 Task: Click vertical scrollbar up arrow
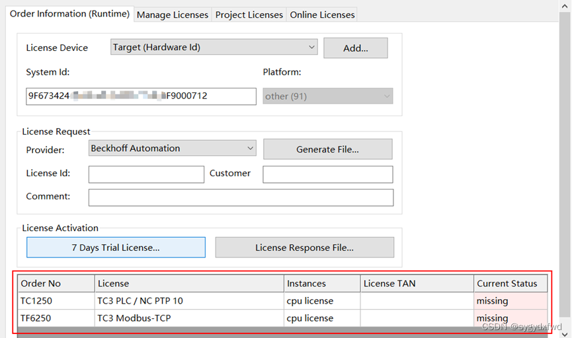click(x=565, y=6)
